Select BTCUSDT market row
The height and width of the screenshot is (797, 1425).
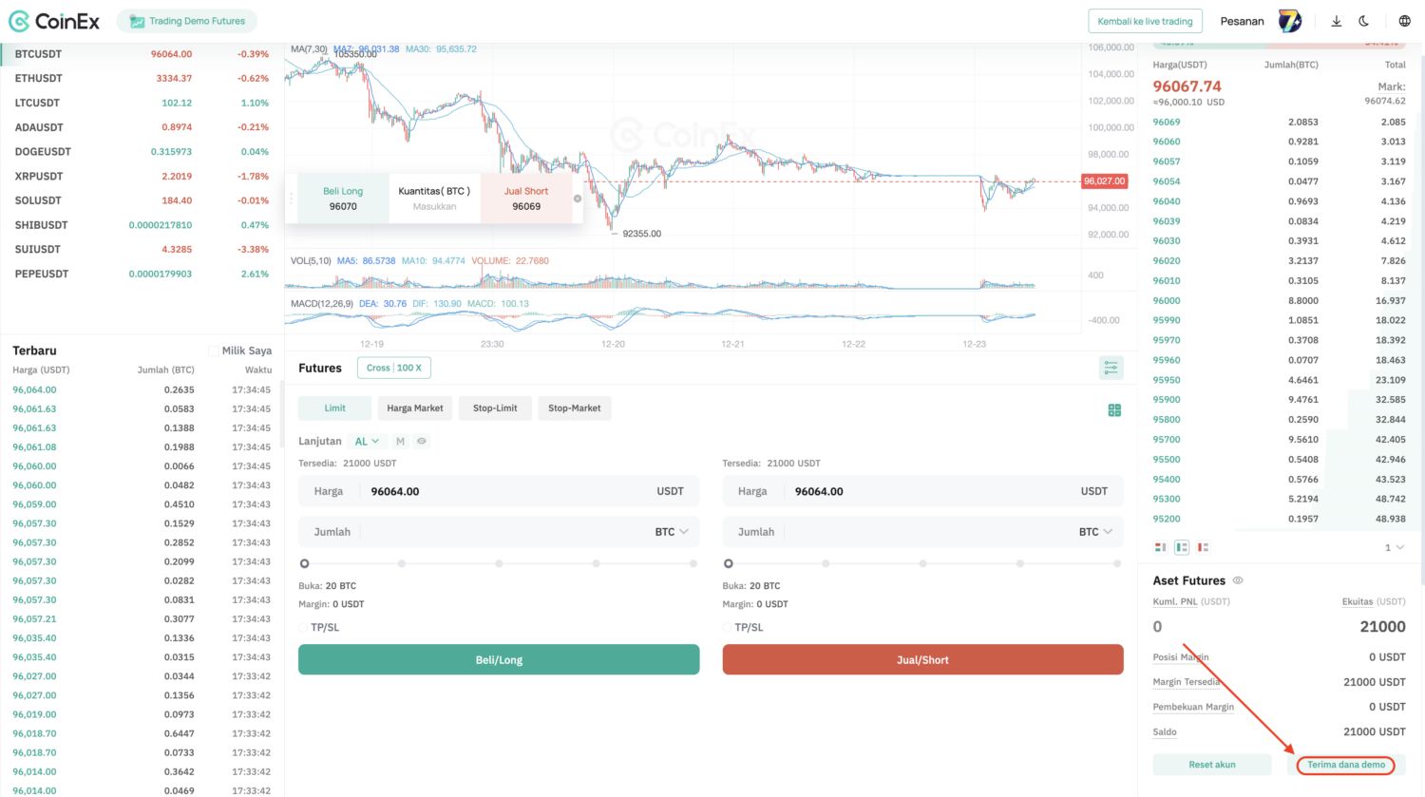(x=141, y=54)
